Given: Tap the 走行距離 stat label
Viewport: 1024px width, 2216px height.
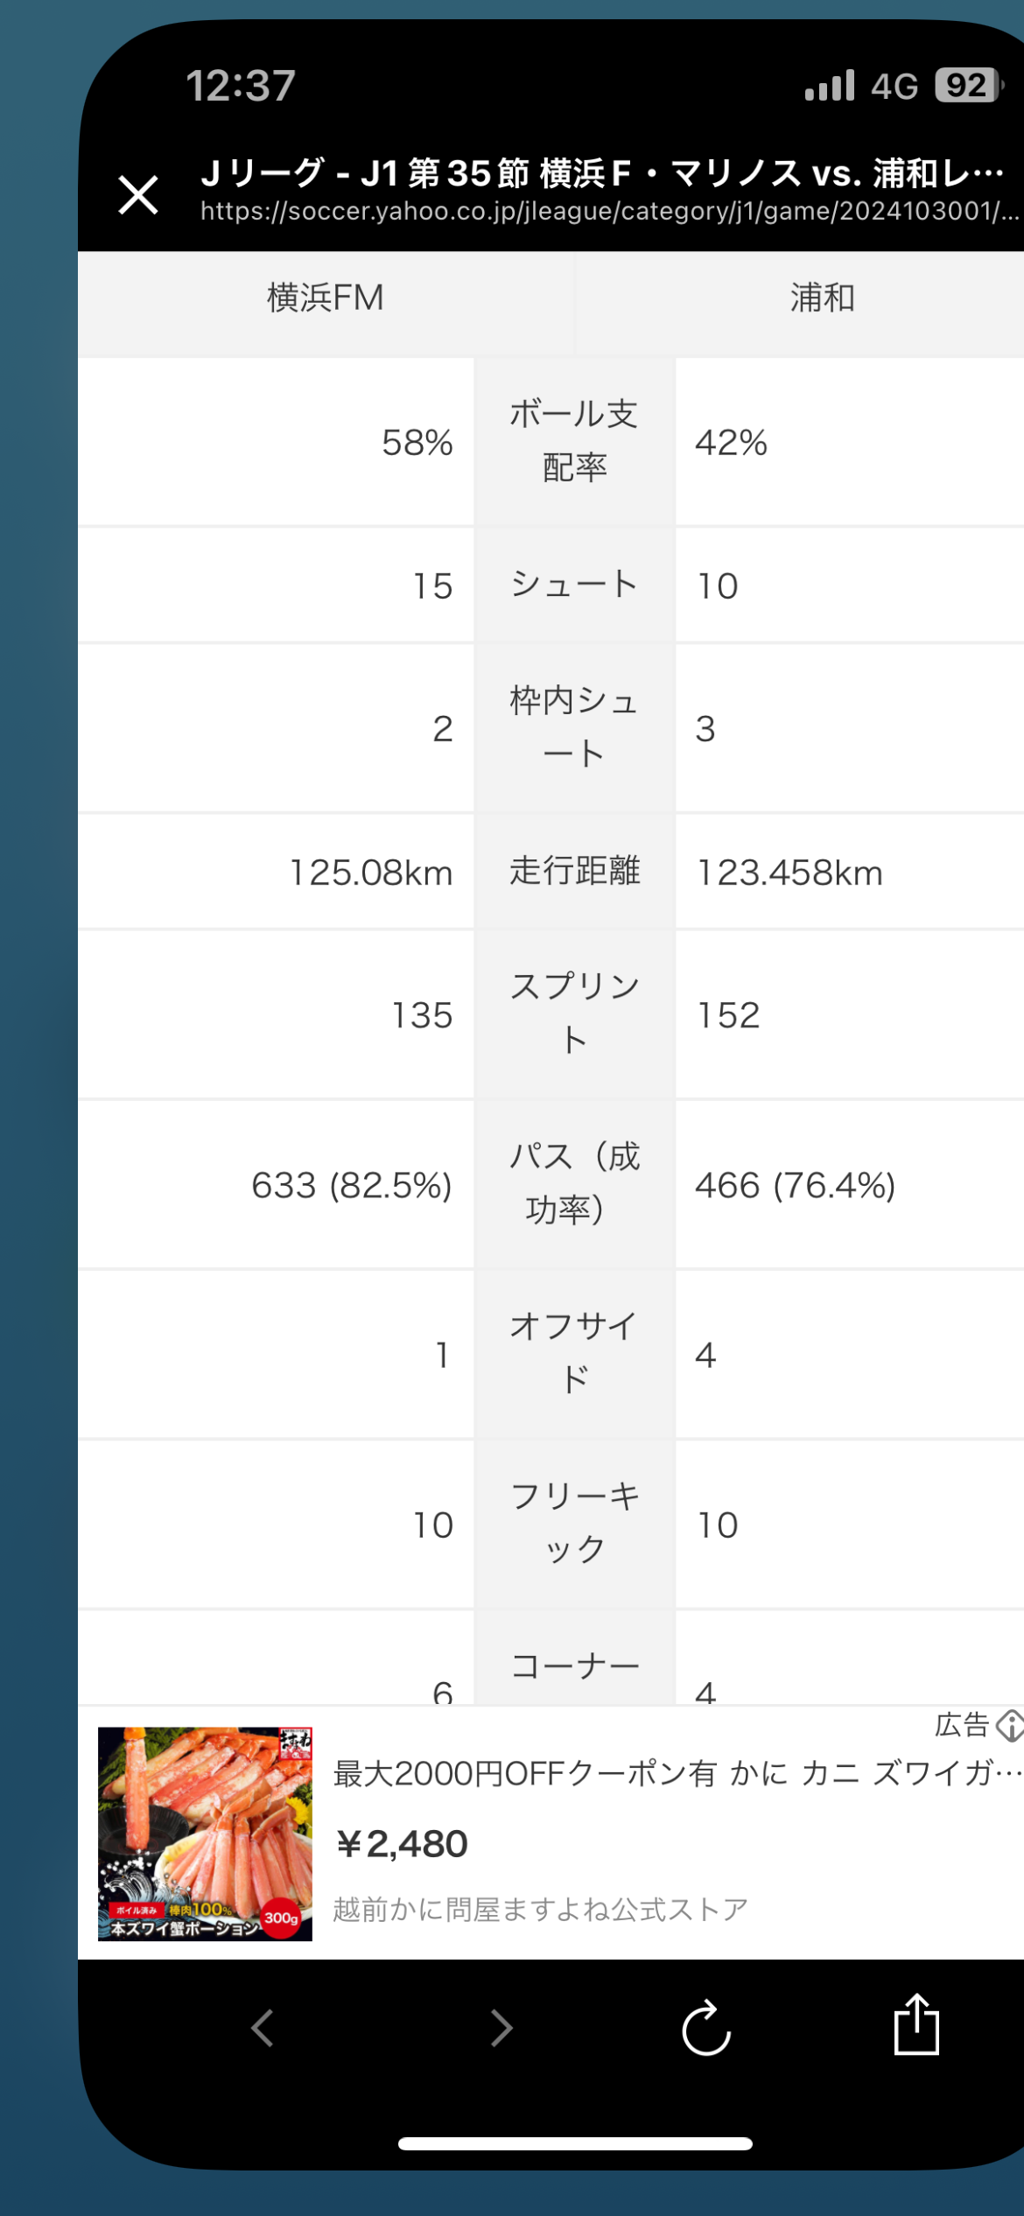Looking at the screenshot, I should pos(574,871).
